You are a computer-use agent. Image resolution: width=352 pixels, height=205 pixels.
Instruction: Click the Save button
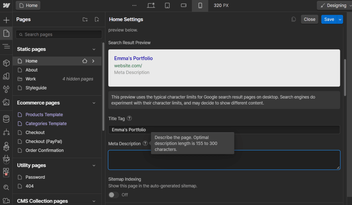pos(329,19)
